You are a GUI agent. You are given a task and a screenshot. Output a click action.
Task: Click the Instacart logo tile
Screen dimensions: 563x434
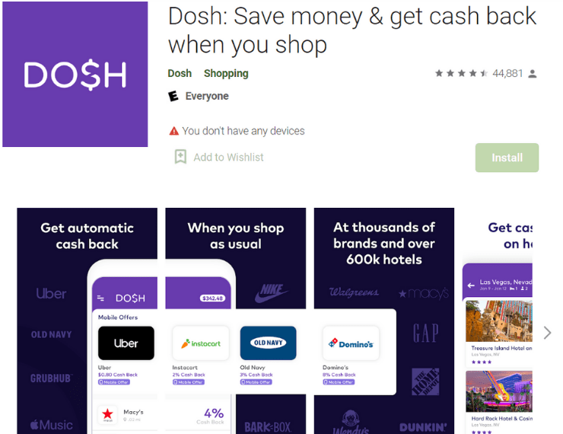(x=201, y=343)
